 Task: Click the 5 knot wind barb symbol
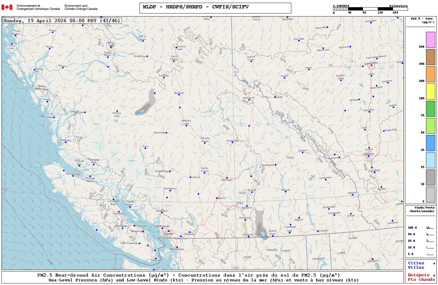click(430, 254)
